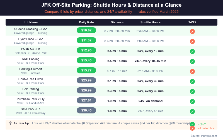Click green checkmark in Bolt Parking row
This screenshot has height=139, width=223.
[x=192, y=91]
